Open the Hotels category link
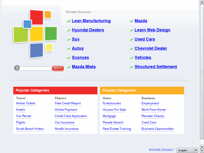The image size is (204, 153). tap(20, 110)
